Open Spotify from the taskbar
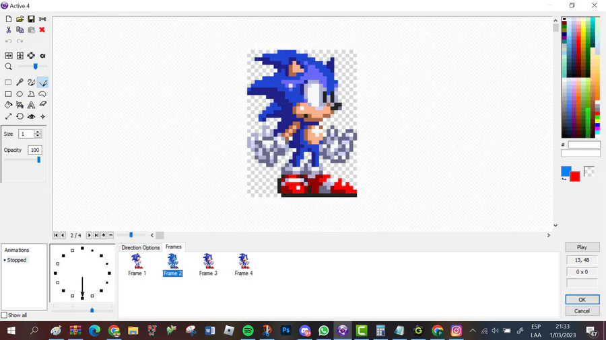Image resolution: width=606 pixels, height=340 pixels. tap(248, 331)
